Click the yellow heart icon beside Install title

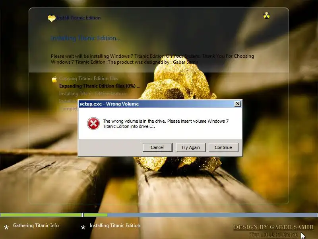(52, 18)
